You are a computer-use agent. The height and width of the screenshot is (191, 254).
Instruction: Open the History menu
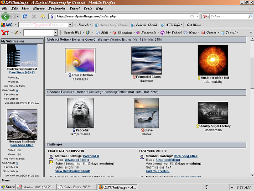(x=39, y=8)
